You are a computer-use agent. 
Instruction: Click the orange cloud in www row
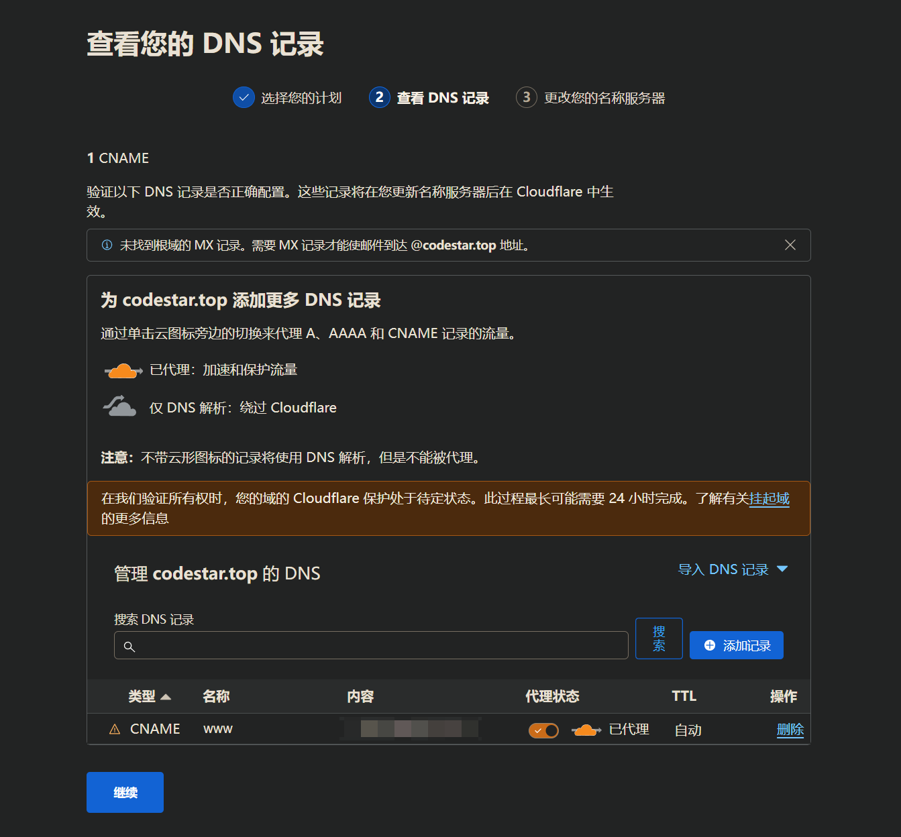pos(586,730)
